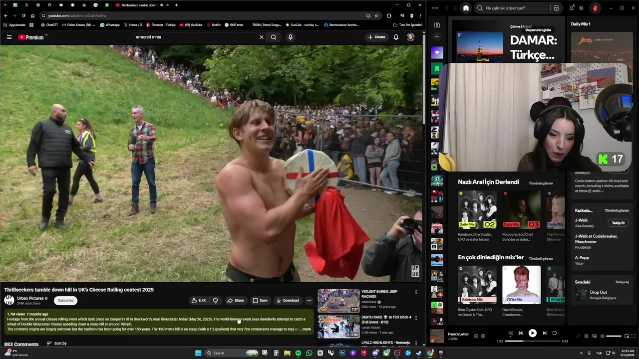The width and height of the screenshot is (639, 359).
Task: Toggle Spotify shuffle
Action: pyautogui.click(x=510, y=333)
